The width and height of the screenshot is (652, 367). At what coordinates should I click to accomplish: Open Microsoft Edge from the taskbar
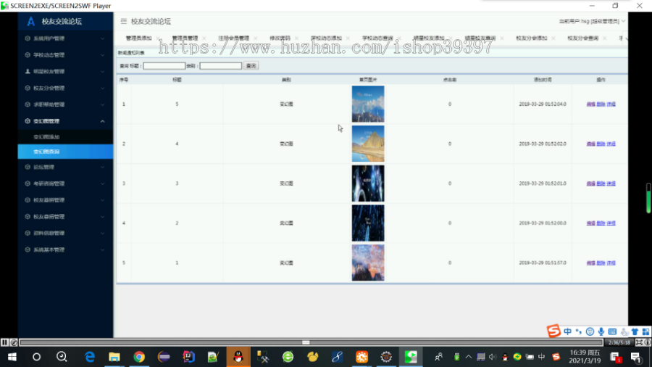[x=90, y=357]
